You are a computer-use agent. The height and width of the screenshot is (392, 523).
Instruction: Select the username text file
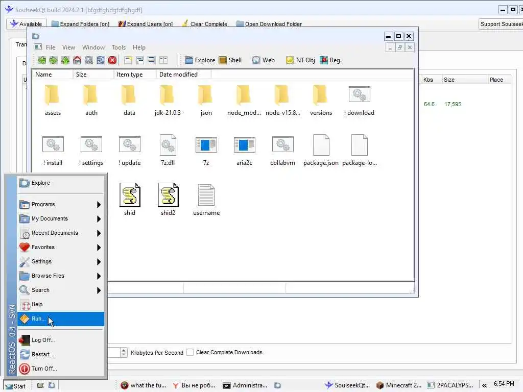(206, 200)
